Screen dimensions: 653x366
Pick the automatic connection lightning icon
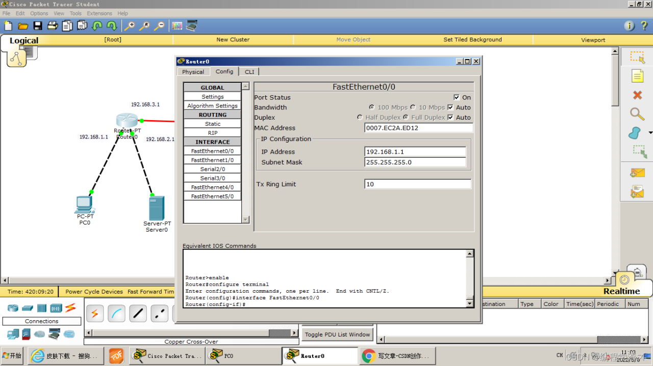click(x=94, y=314)
